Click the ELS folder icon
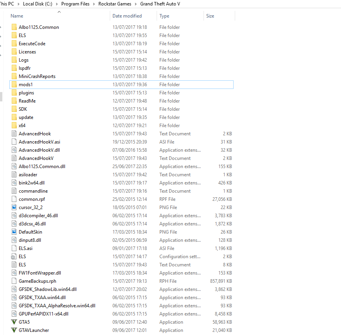 point(14,35)
